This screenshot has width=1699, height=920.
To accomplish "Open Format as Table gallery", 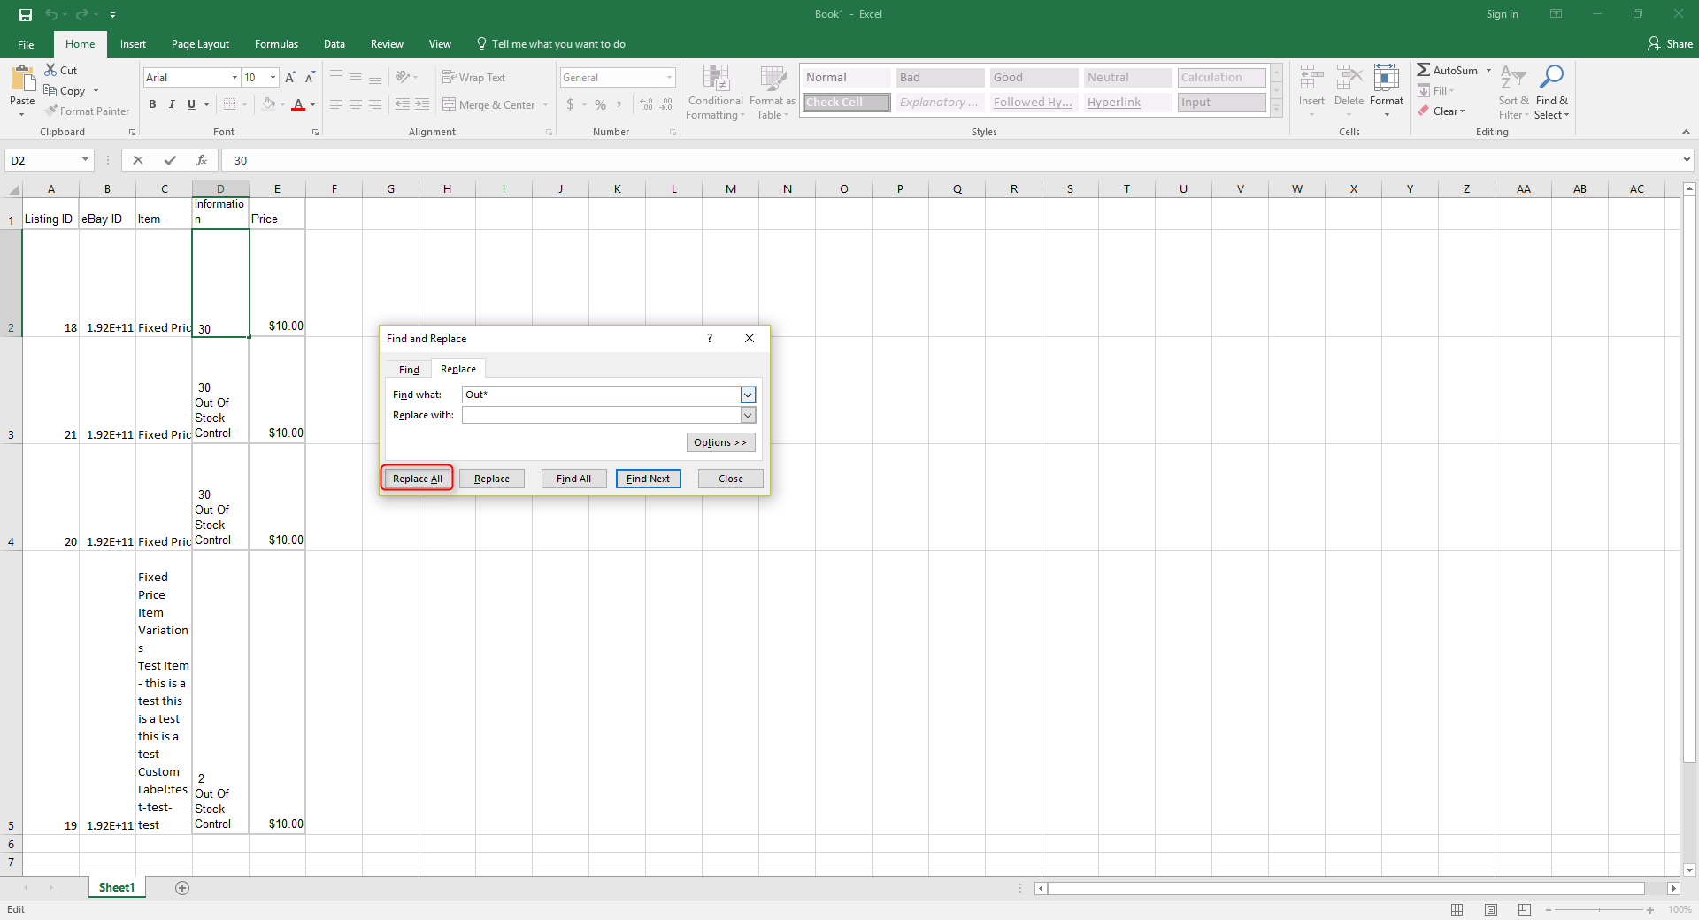I will [x=773, y=93].
